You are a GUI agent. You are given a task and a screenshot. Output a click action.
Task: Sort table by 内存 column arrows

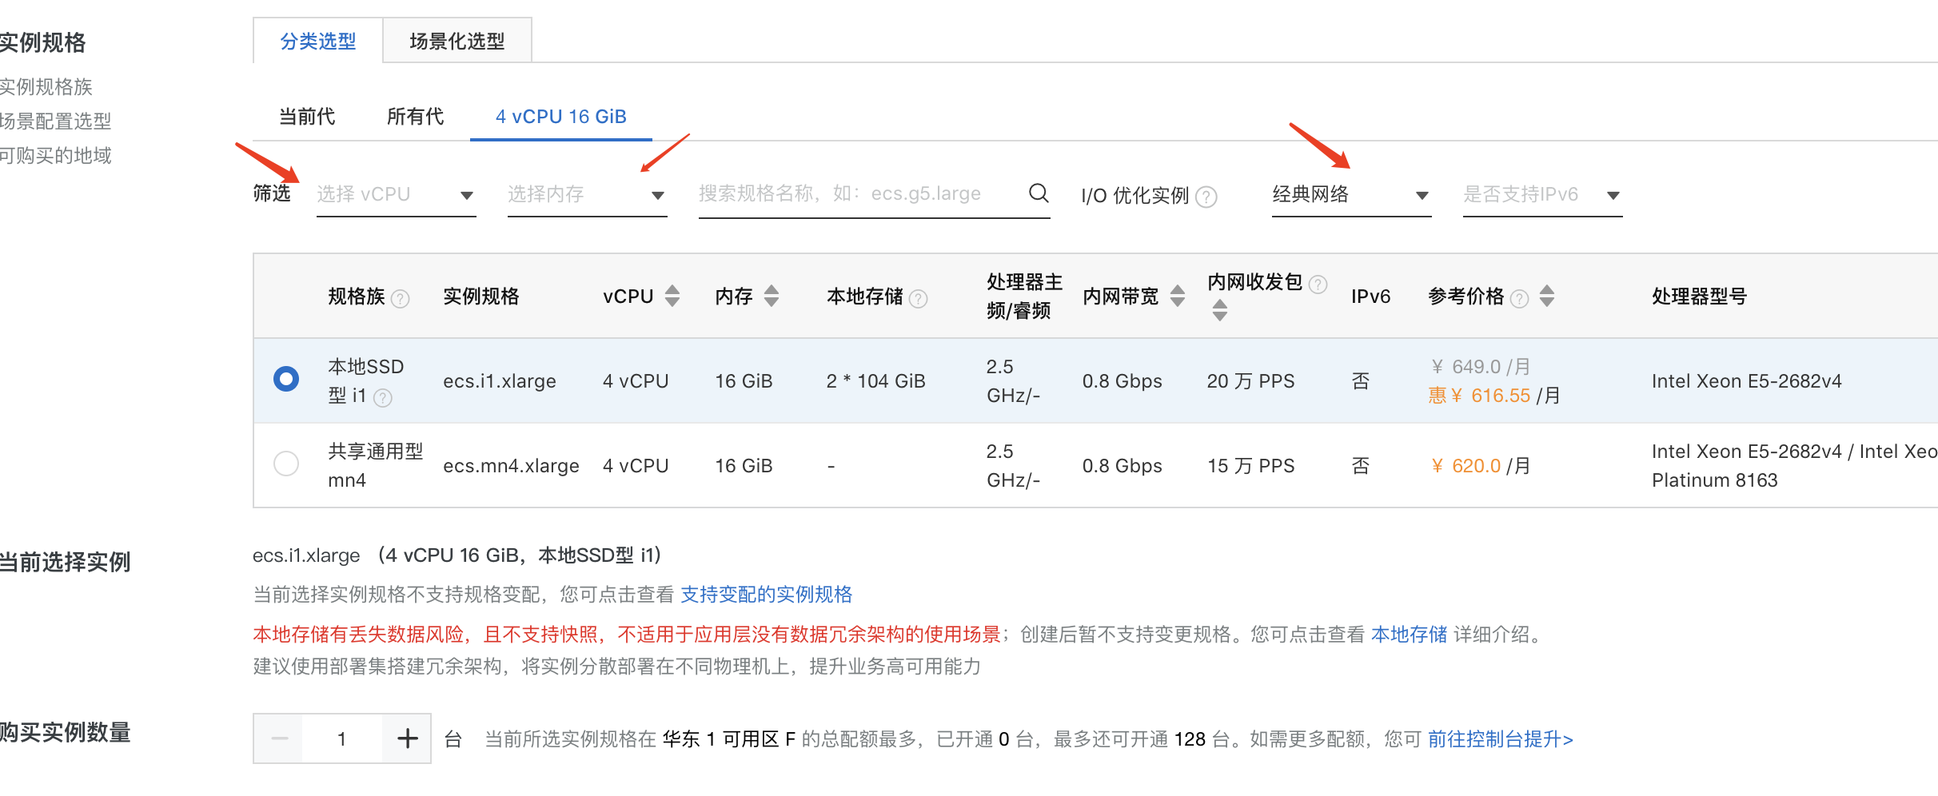click(x=771, y=297)
